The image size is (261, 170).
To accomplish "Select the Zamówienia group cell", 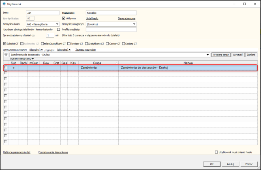I will [x=98, y=68].
